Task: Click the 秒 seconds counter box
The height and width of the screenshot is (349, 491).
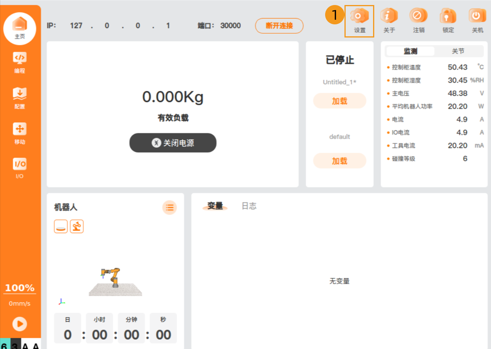Action: point(163,328)
